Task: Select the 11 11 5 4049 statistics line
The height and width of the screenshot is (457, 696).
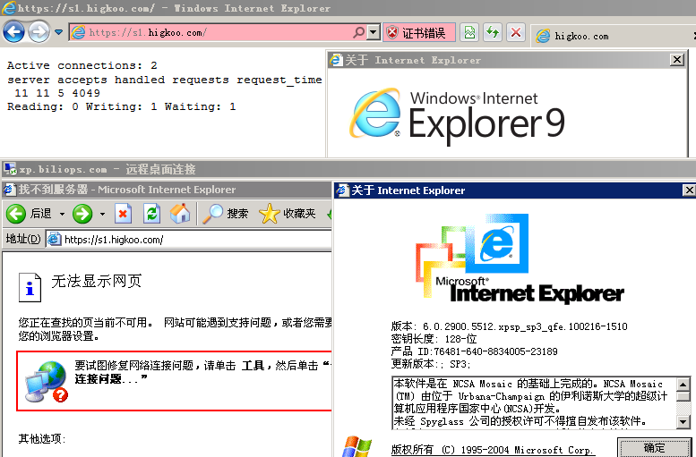Action: (57, 93)
